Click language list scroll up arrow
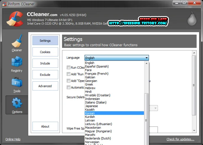 point(147,63)
